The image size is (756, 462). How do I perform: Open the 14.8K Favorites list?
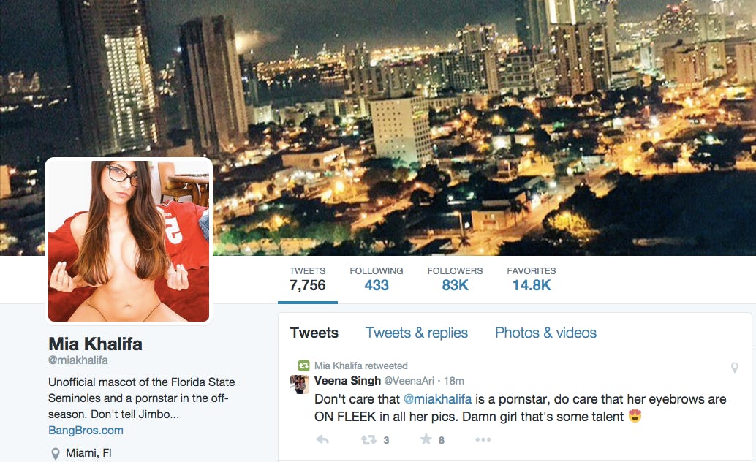click(x=532, y=279)
